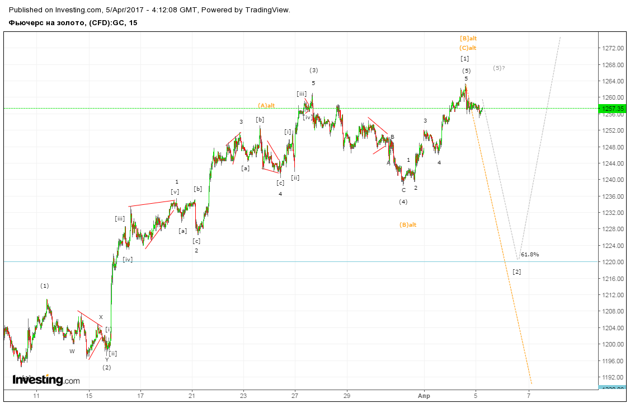The width and height of the screenshot is (630, 403).
Task: Select the orange (C)alt label
Action: click(x=468, y=48)
